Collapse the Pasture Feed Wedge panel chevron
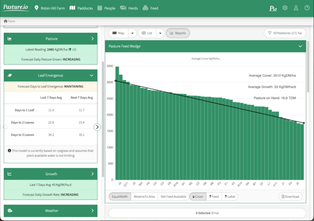This screenshot has height=221, width=314. [300, 46]
